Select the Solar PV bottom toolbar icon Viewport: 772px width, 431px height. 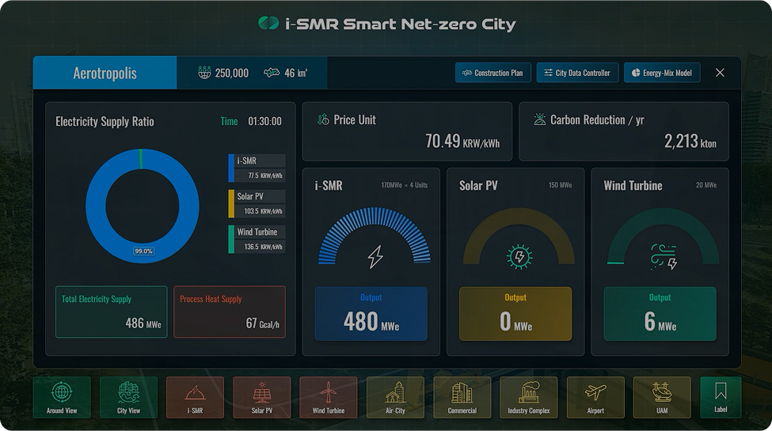point(262,397)
